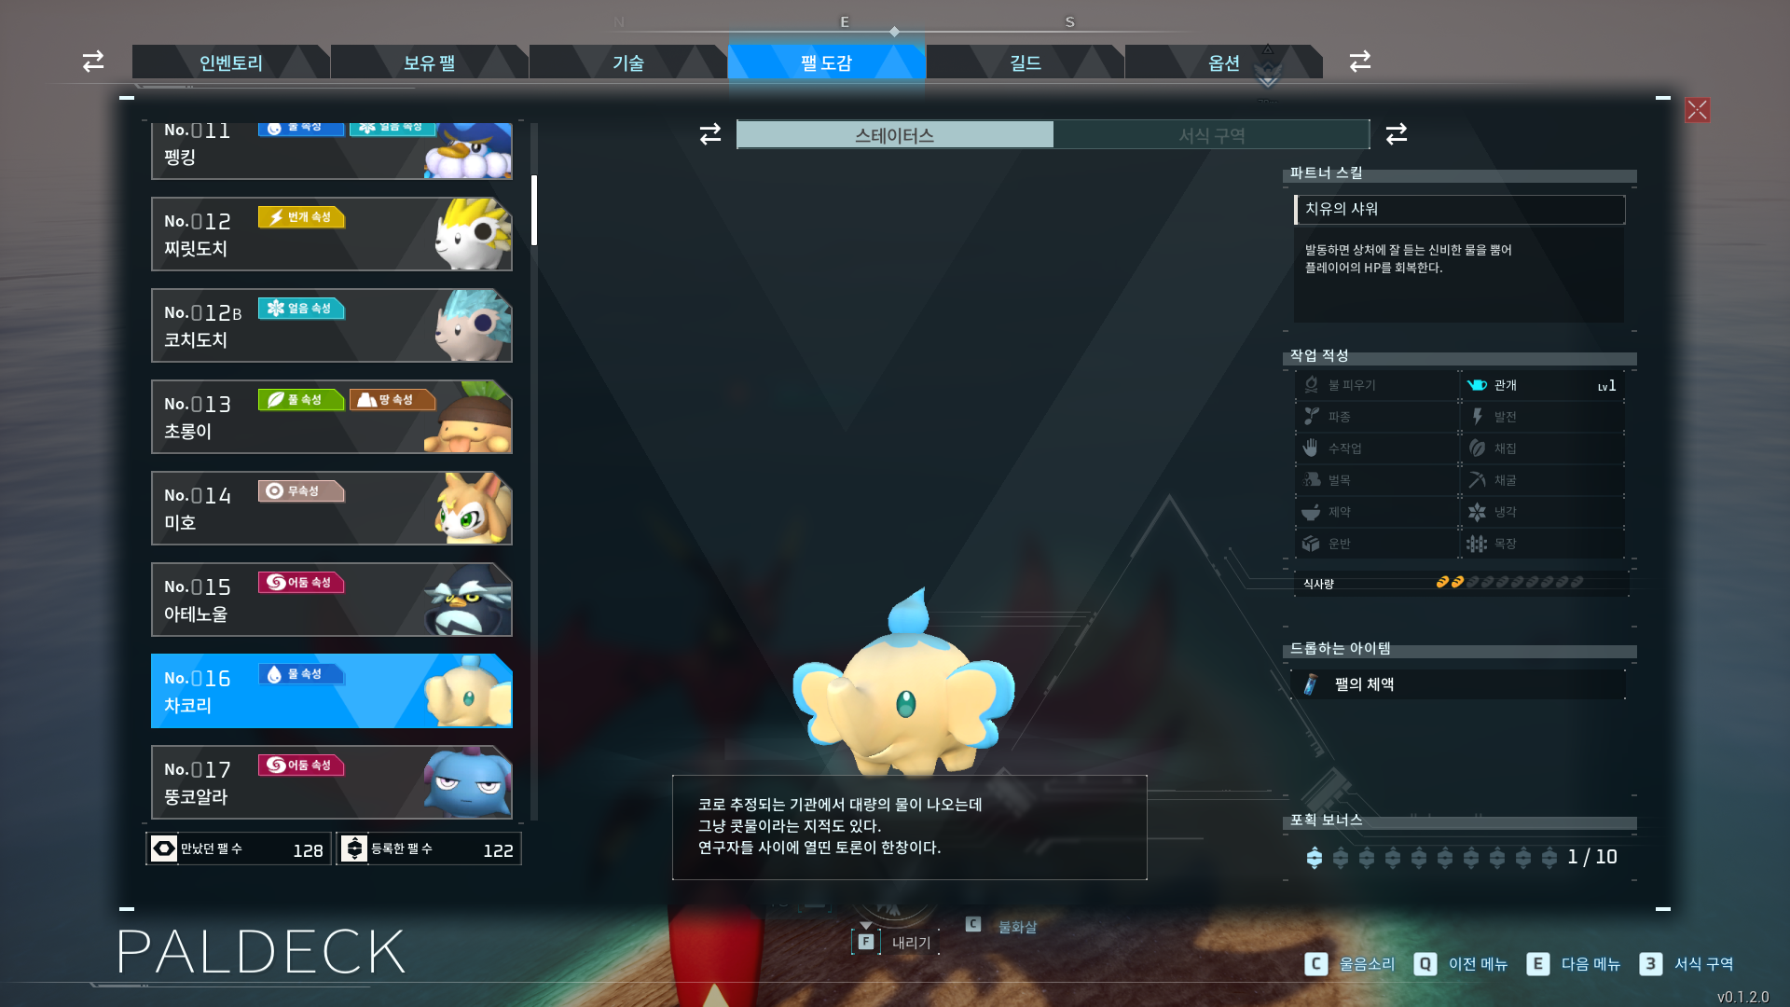
Task: Click the 수작업 handiwork icon
Action: 1311,448
